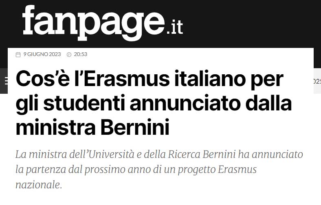Image resolution: width=321 pixels, height=205 pixels.
Task: Click the calendar icon beside the date
Action: coord(18,54)
